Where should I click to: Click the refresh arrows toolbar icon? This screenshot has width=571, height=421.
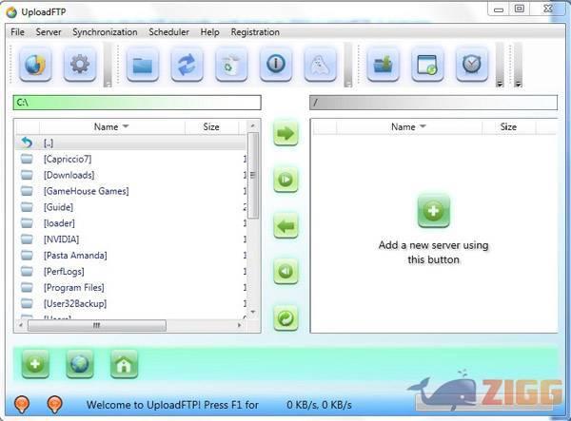(187, 66)
